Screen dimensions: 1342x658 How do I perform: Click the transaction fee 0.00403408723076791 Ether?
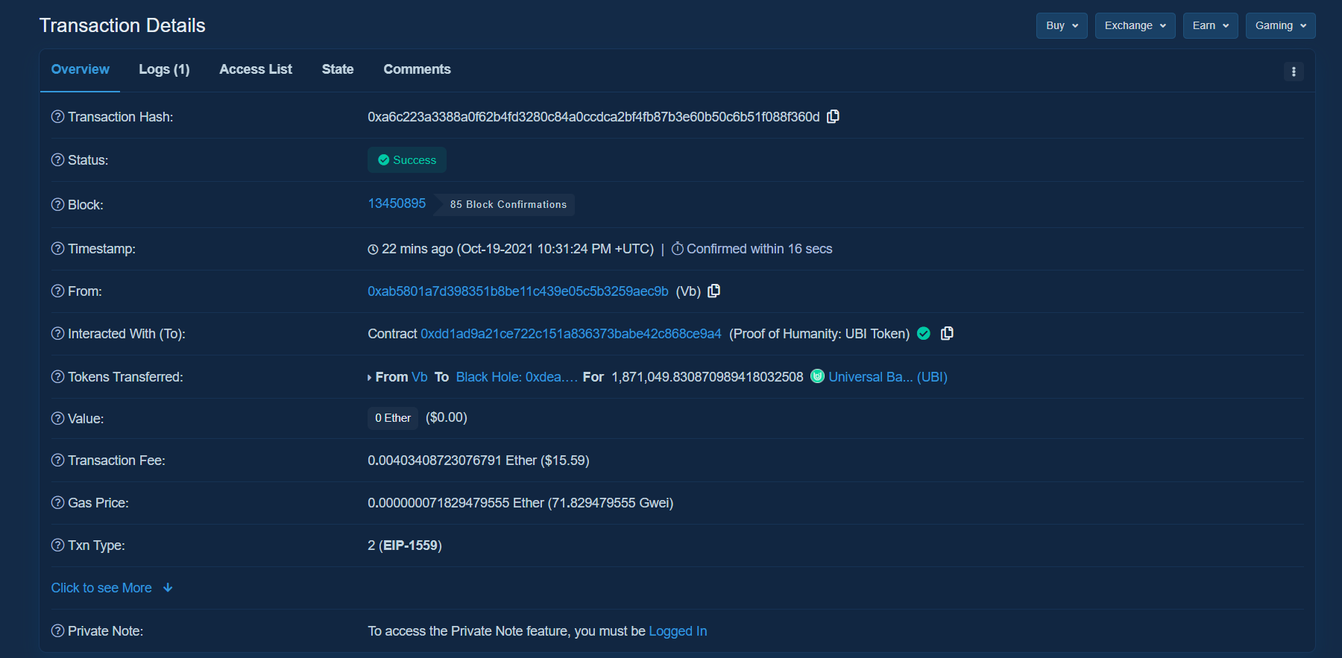[x=452, y=461]
